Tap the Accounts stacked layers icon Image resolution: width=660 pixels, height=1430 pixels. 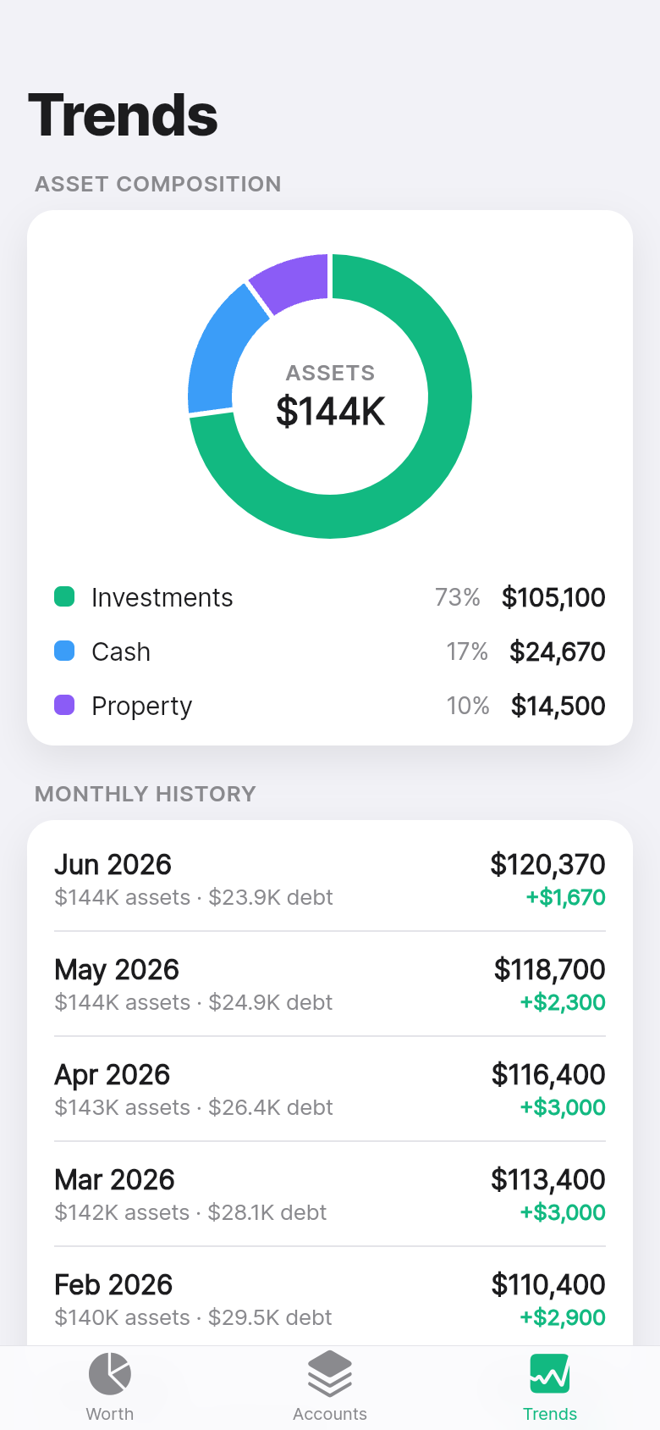click(330, 1373)
